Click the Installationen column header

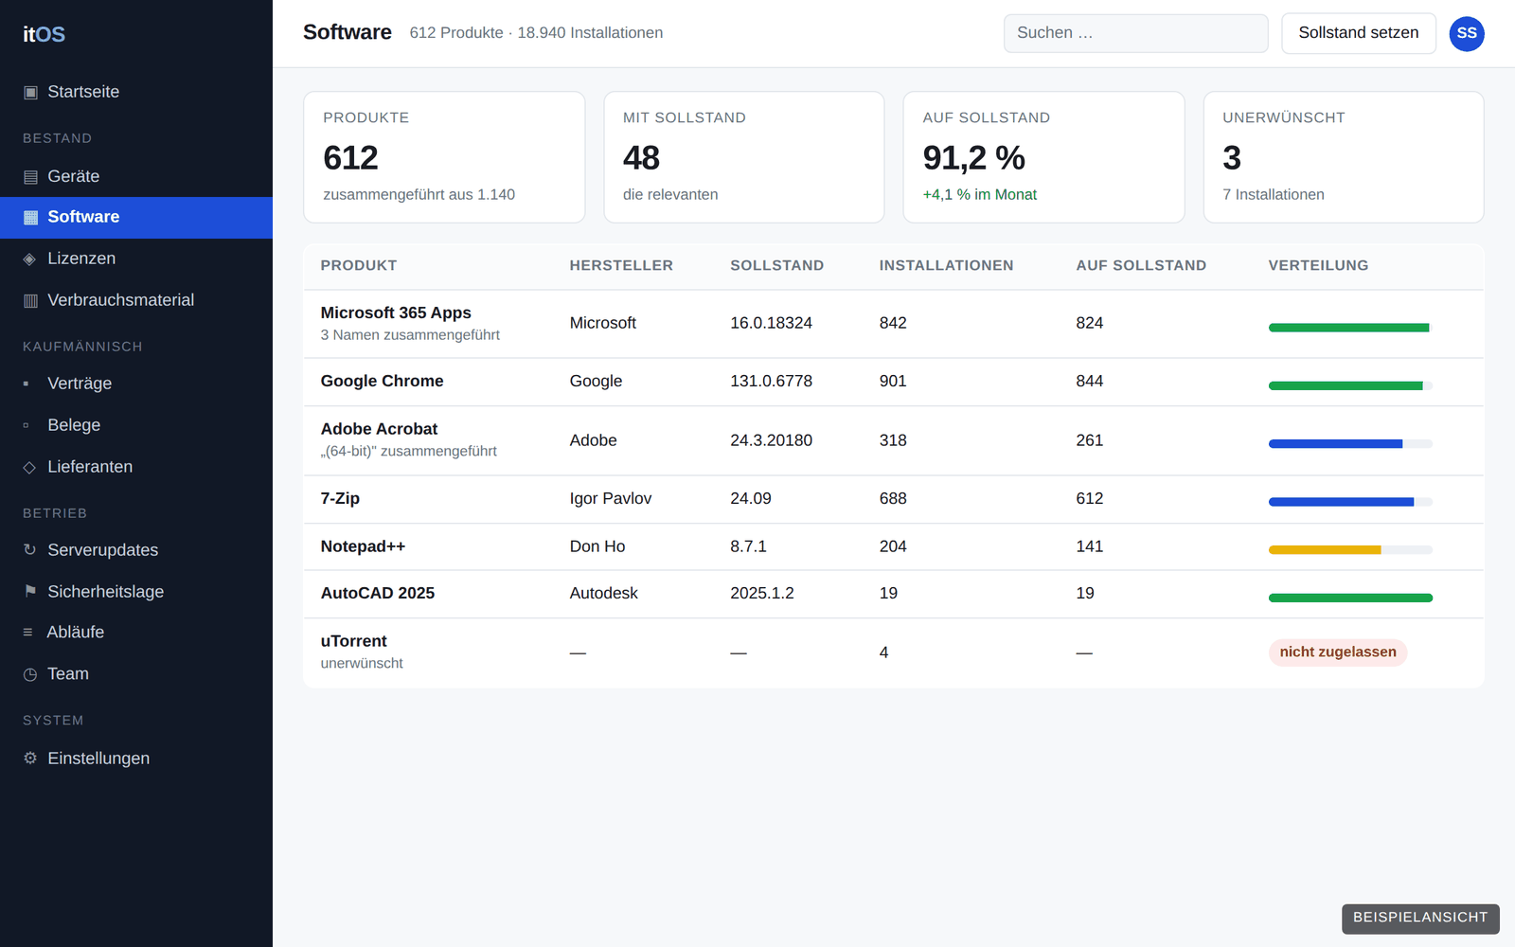946,266
